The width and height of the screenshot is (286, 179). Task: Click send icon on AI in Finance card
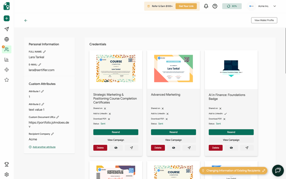coord(247,148)
